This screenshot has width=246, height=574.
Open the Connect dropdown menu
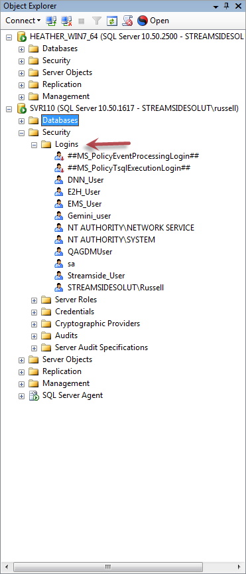tap(23, 21)
